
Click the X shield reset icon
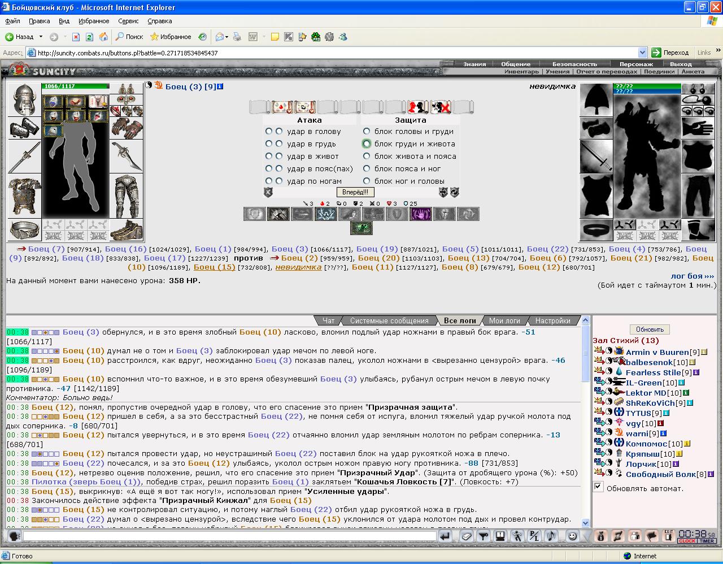click(x=268, y=193)
